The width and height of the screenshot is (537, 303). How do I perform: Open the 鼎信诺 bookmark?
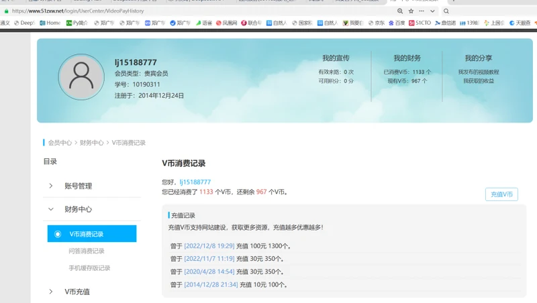(x=446, y=23)
